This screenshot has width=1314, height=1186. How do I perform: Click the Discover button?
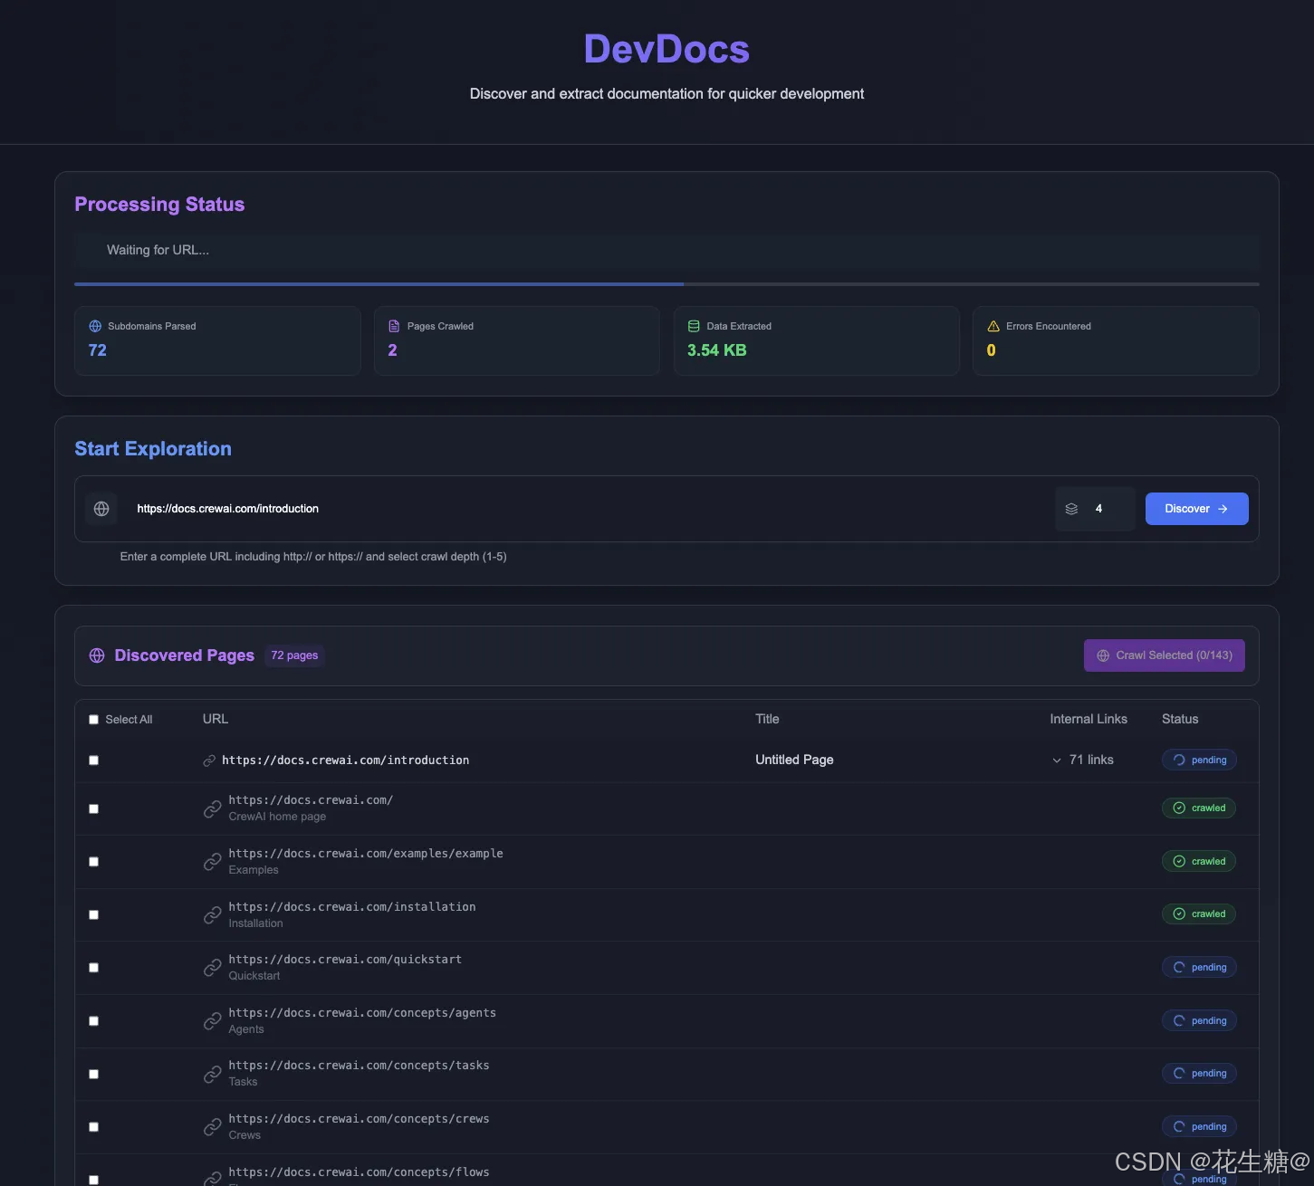[x=1196, y=508]
